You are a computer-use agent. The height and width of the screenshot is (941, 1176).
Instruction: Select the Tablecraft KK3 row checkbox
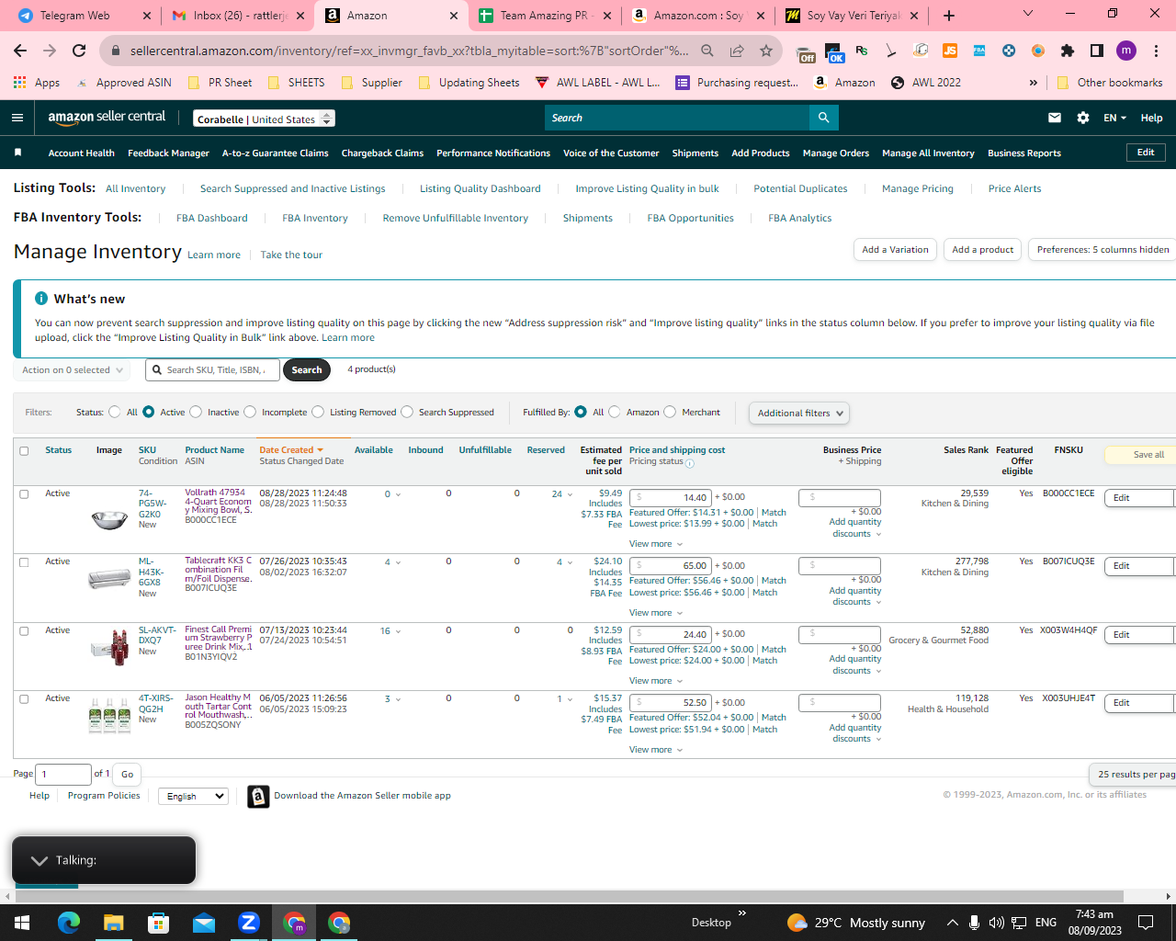[x=24, y=561]
